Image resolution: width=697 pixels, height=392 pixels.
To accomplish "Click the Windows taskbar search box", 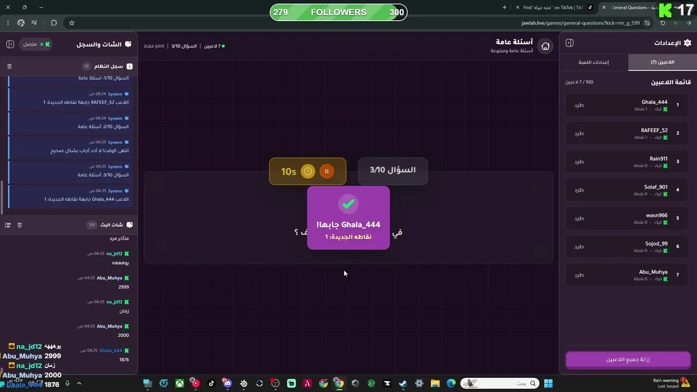I will (500, 383).
